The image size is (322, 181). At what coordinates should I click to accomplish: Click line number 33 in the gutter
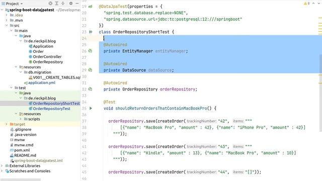click(x=84, y=96)
